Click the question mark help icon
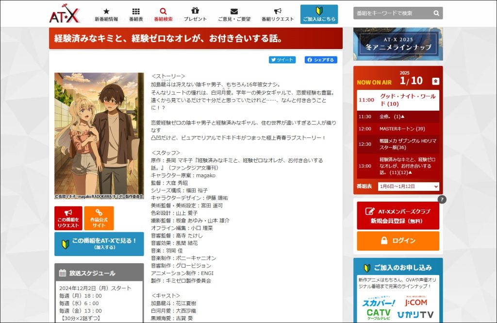This screenshot has height=323, width=497. pyautogui.click(x=442, y=199)
